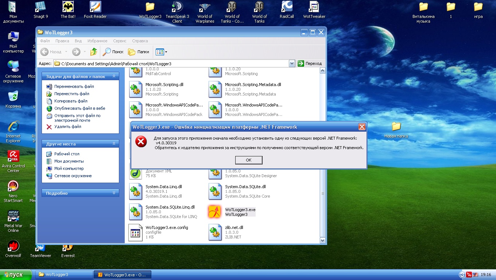Click Копировать файл link
Screen dimensions: 496x280
[71, 101]
